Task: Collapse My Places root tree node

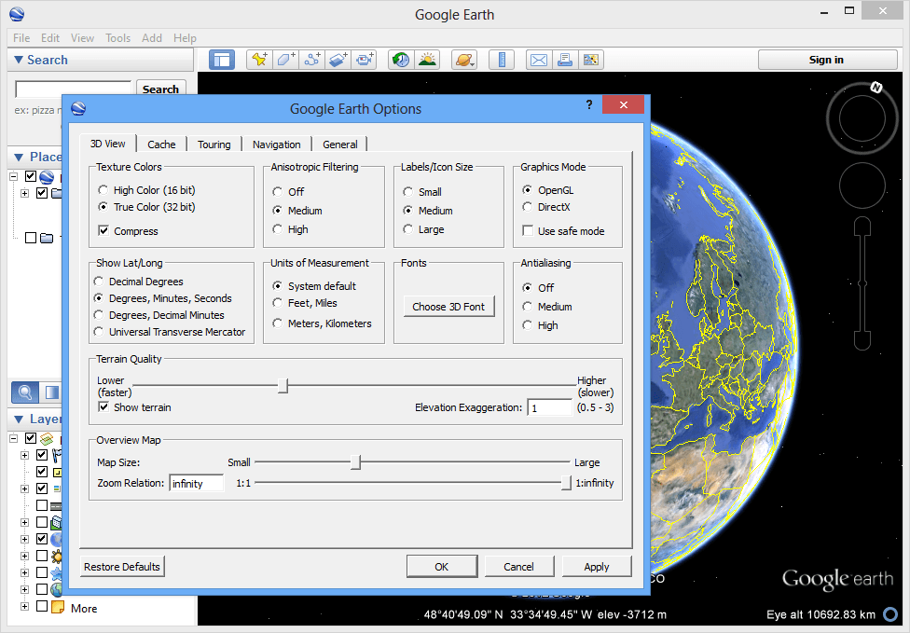Action: point(14,176)
